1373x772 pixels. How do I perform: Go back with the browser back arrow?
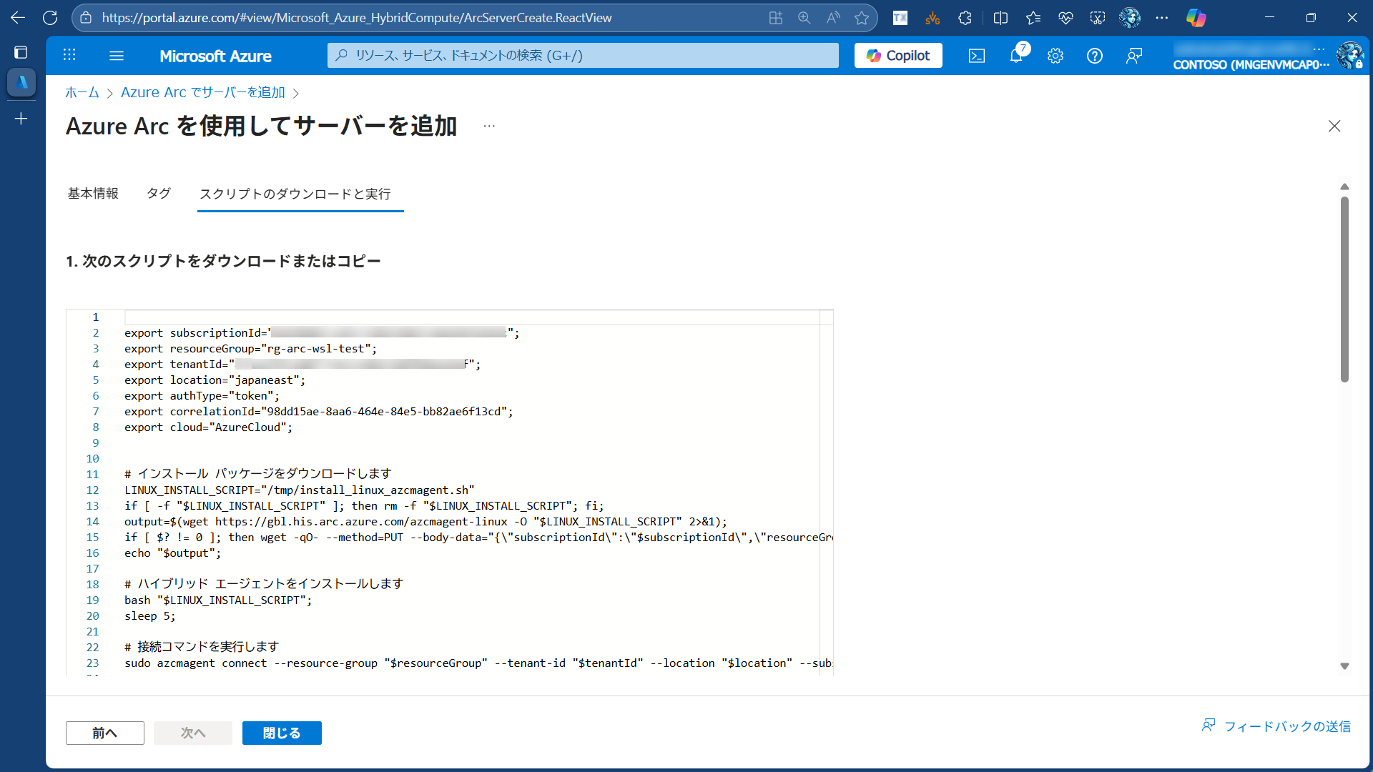[18, 18]
